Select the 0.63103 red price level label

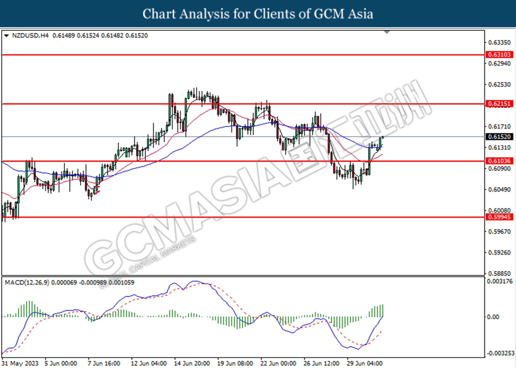tap(499, 55)
